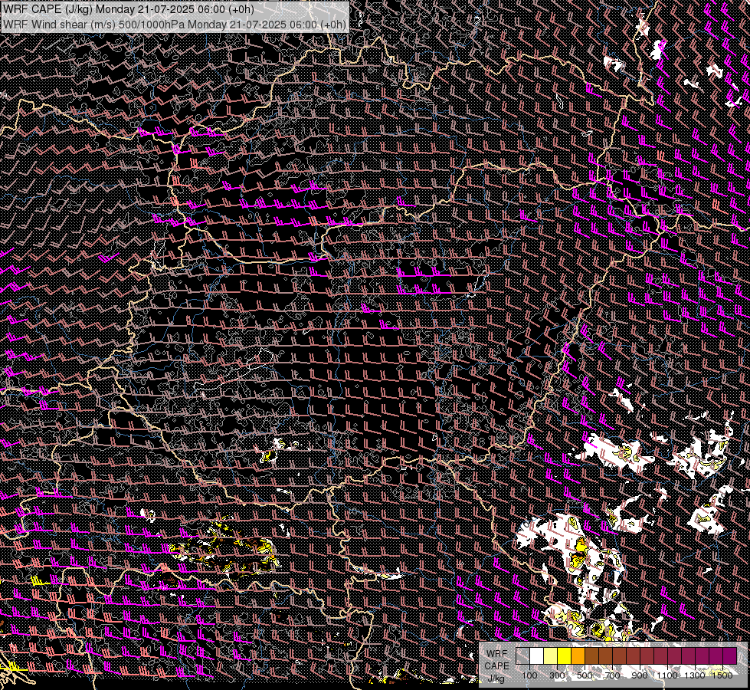Click the white swatch in the CAPE legend
Viewport: 750px width, 690px height.
tap(537, 655)
